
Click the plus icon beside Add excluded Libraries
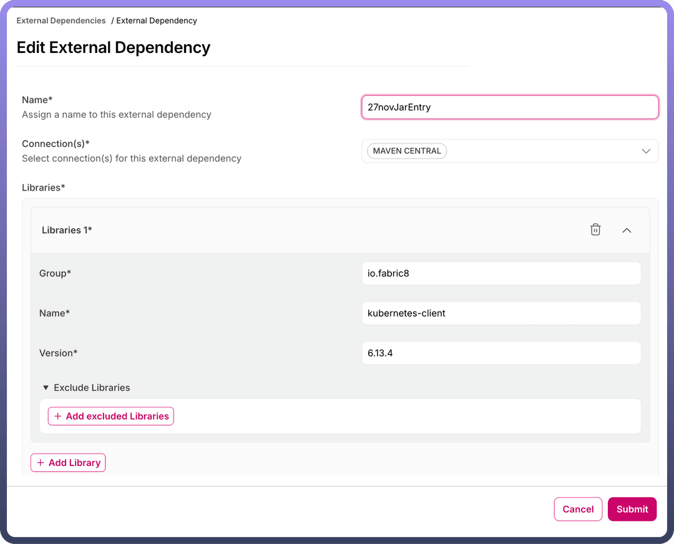point(58,416)
